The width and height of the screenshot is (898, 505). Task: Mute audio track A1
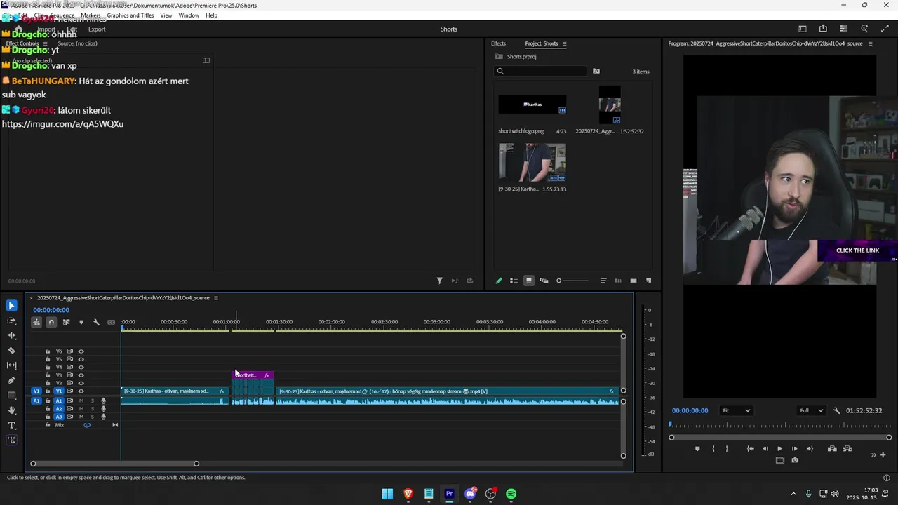pyautogui.click(x=81, y=400)
